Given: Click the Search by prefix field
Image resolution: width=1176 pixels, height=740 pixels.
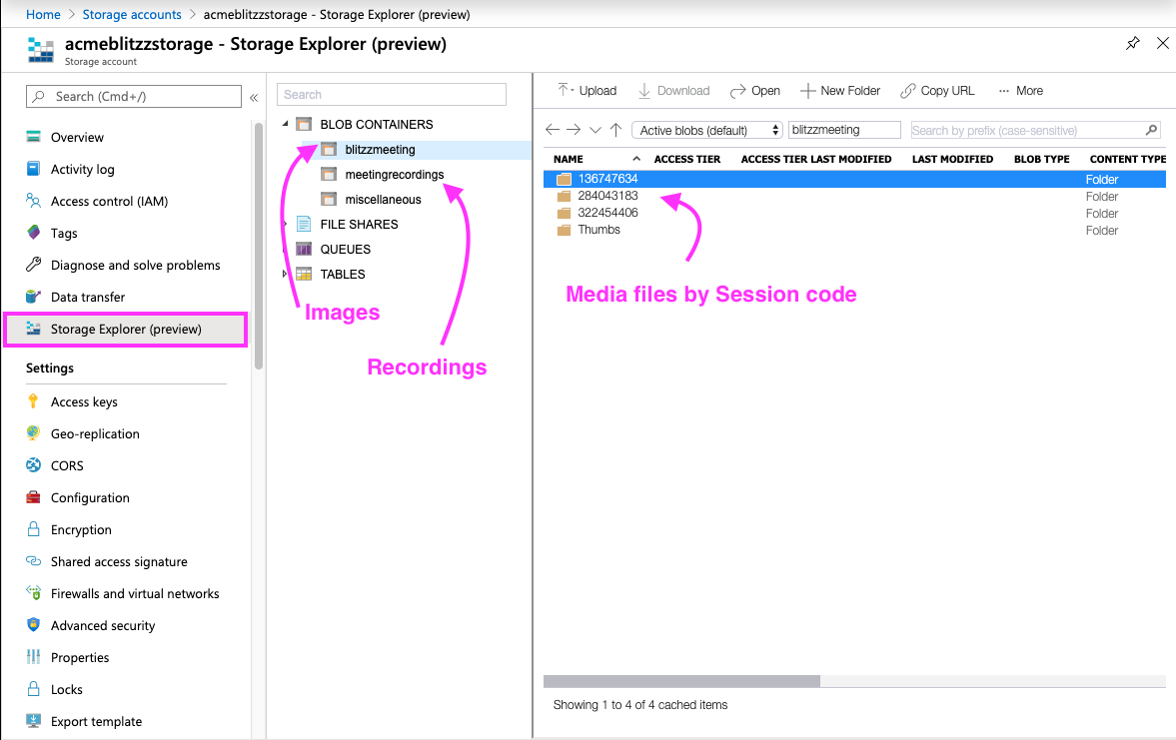Looking at the screenshot, I should pos(1035,130).
